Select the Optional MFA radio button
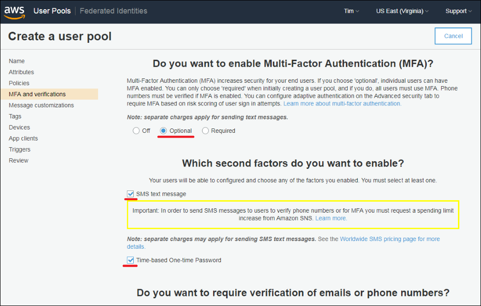481x306 pixels. click(x=163, y=130)
